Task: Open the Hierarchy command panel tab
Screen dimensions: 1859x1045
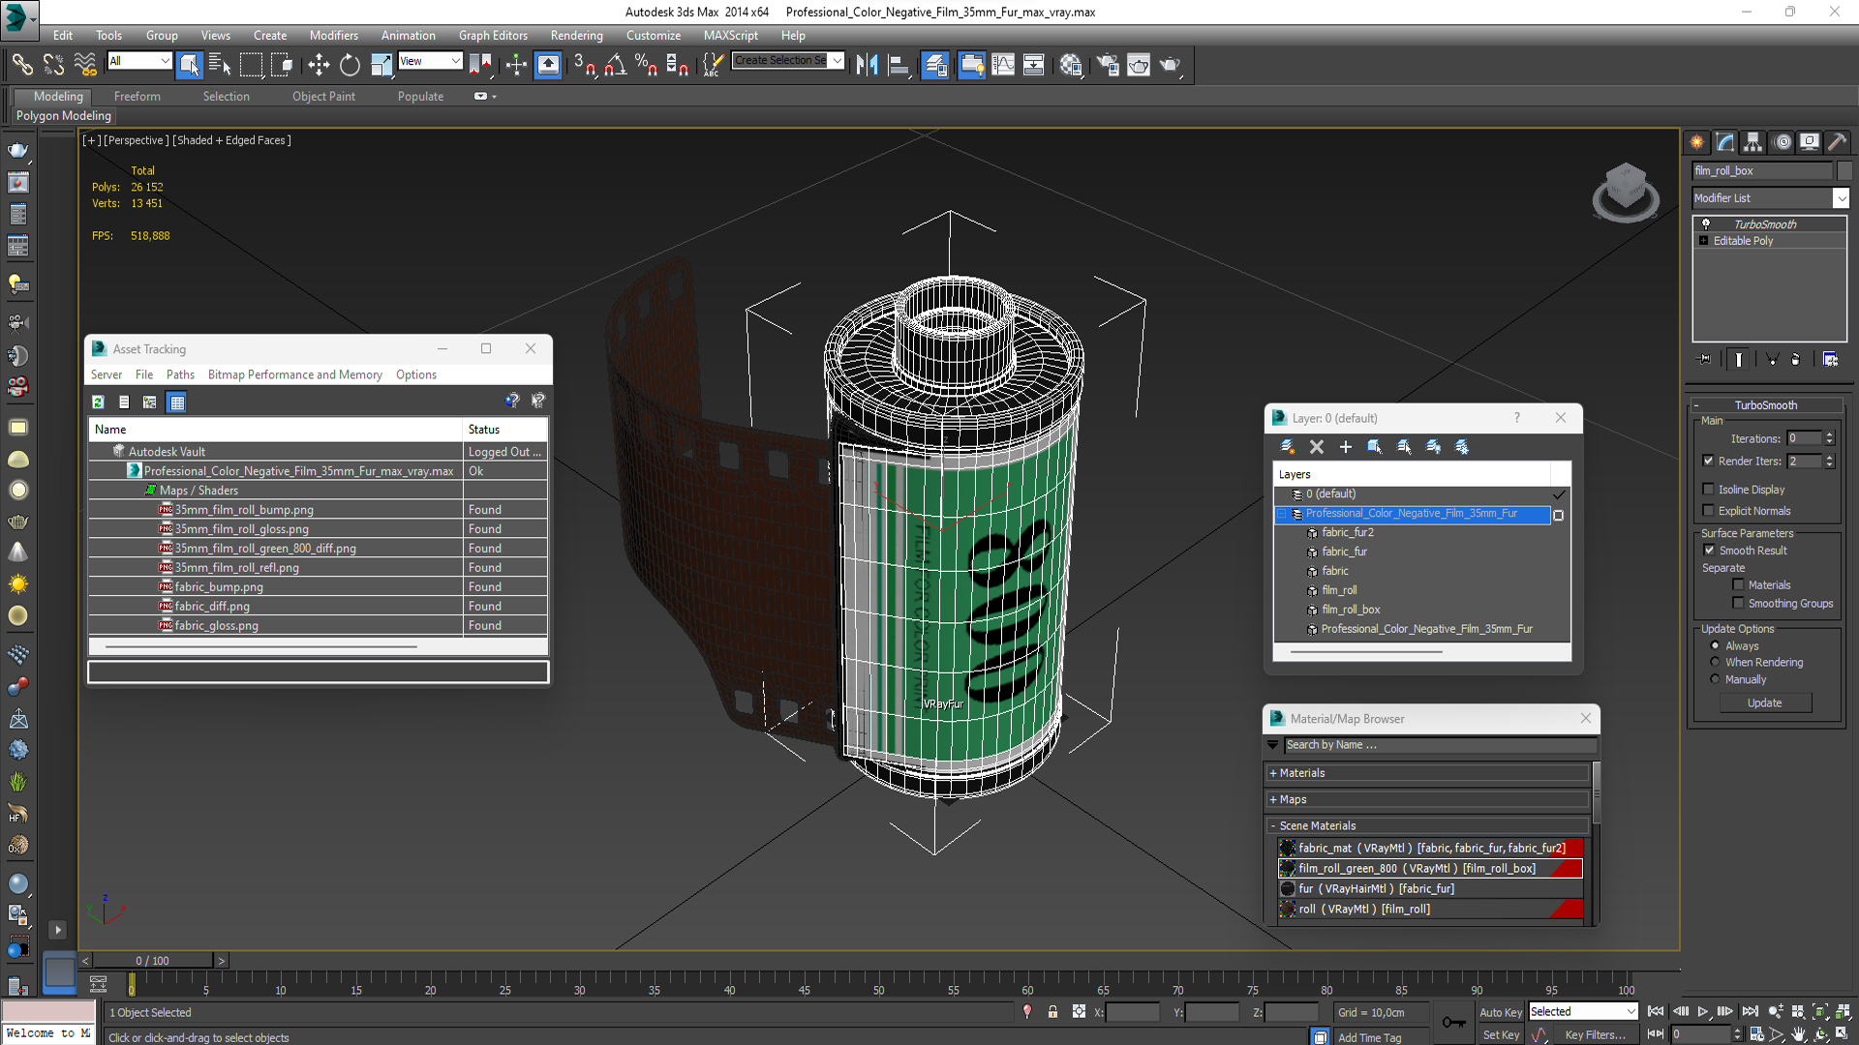Action: [1753, 142]
